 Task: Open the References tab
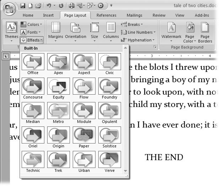pos(106,15)
